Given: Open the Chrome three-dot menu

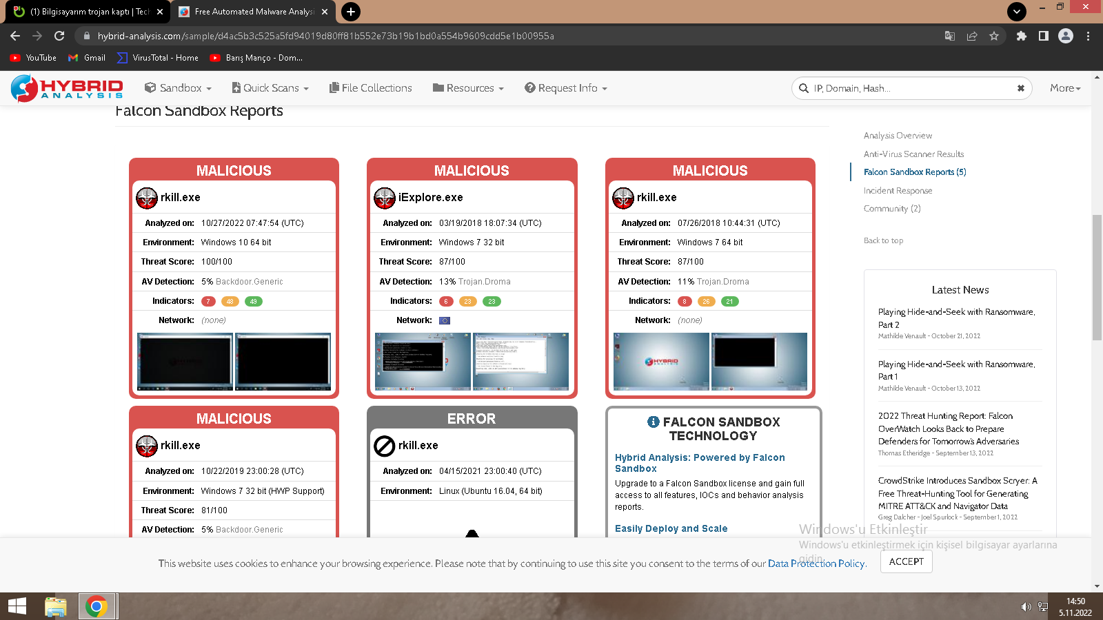Looking at the screenshot, I should pyautogui.click(x=1088, y=36).
